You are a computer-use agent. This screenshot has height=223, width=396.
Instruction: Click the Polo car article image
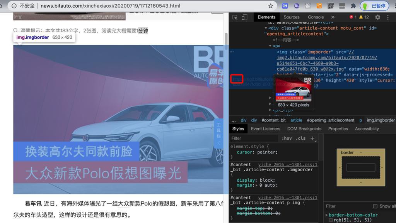[119, 120]
